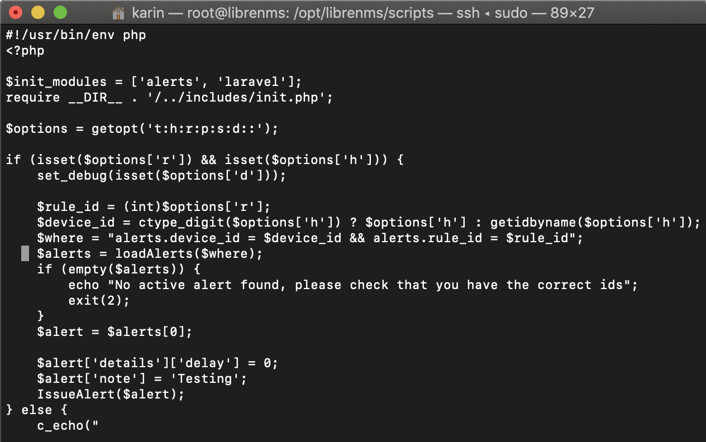Click the '<?php' opening tag

[x=25, y=51]
